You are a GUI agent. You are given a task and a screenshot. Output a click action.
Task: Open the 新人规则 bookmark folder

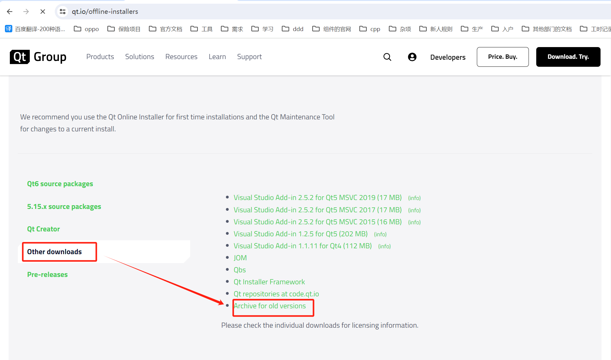436,29
